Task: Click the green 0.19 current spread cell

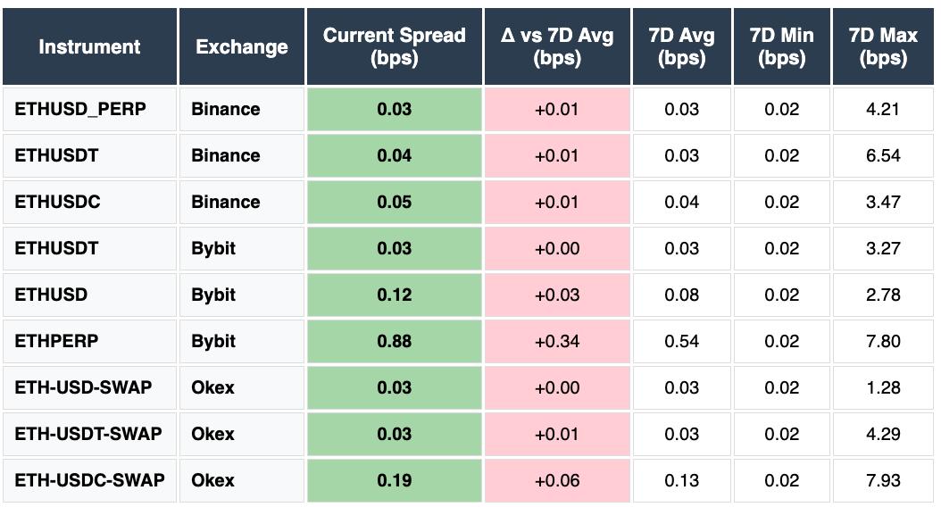Action: coord(394,480)
